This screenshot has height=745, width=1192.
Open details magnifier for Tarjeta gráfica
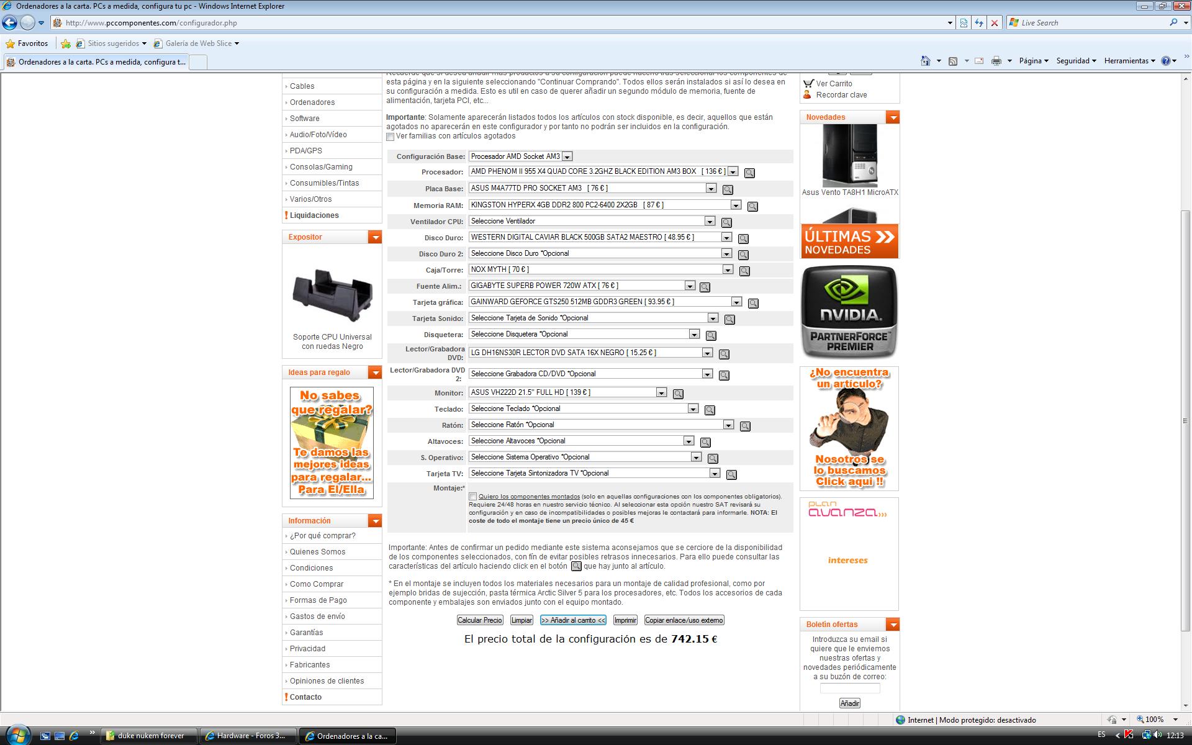(x=753, y=303)
